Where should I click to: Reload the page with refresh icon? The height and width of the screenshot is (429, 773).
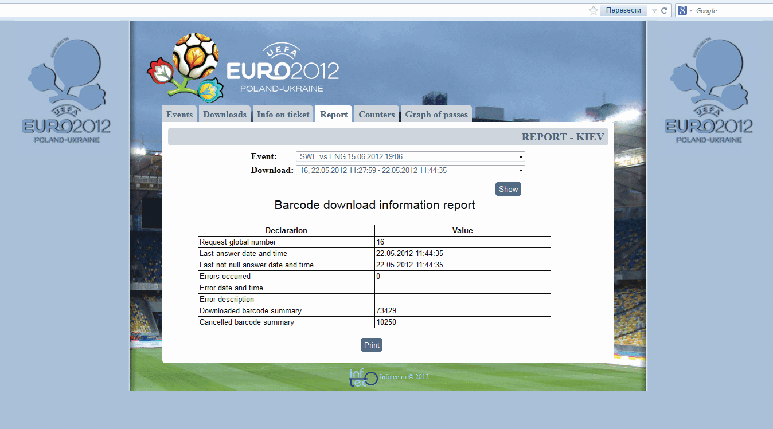665,10
